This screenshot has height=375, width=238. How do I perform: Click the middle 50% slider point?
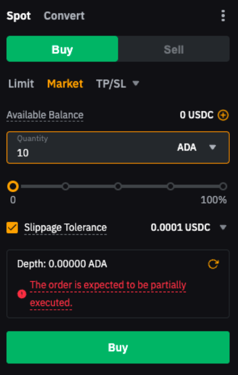click(118, 186)
